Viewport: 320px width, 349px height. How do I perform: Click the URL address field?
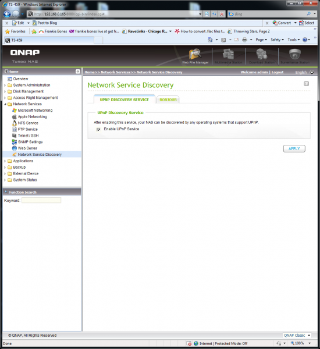[115, 14]
